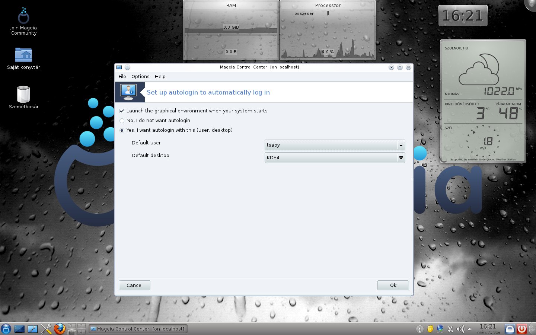The image size is (536, 335).
Task: Select 'No, I do not want autologin'
Action: [x=122, y=121]
